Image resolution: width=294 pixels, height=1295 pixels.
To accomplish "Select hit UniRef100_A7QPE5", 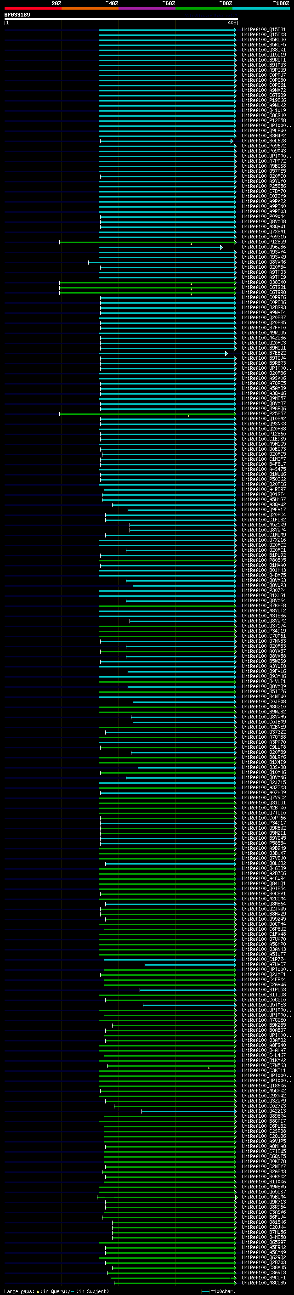I will pos(263,383).
